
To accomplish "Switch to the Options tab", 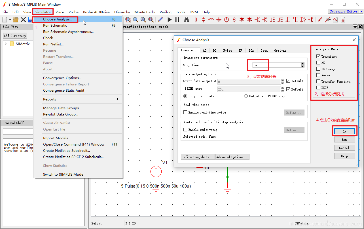I will pyautogui.click(x=280, y=51).
